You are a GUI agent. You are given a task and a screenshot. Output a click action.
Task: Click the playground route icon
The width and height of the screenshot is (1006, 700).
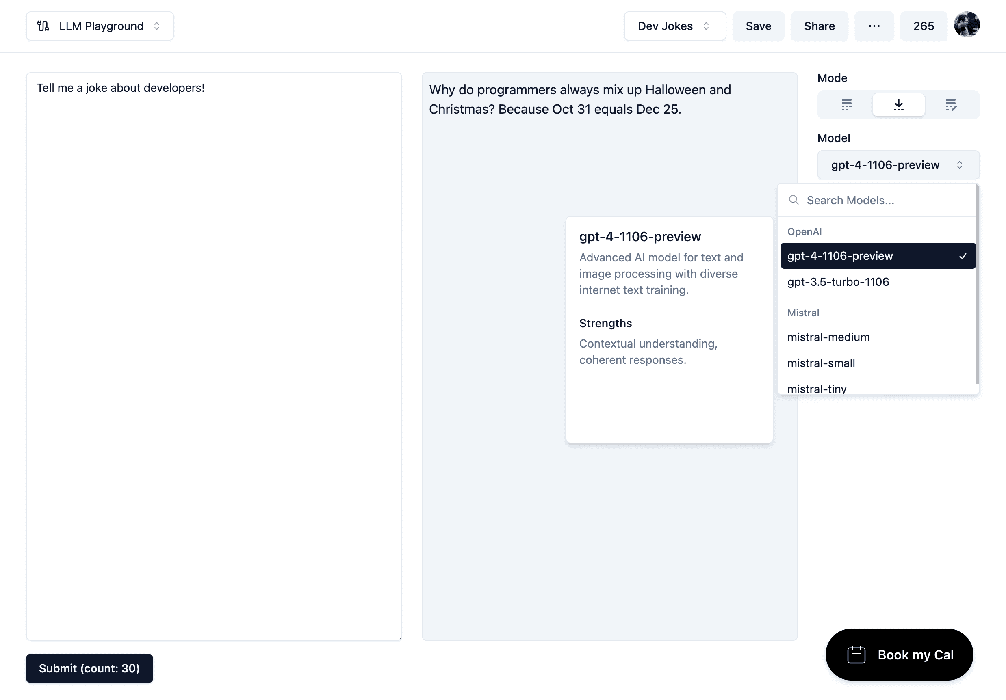tap(43, 26)
